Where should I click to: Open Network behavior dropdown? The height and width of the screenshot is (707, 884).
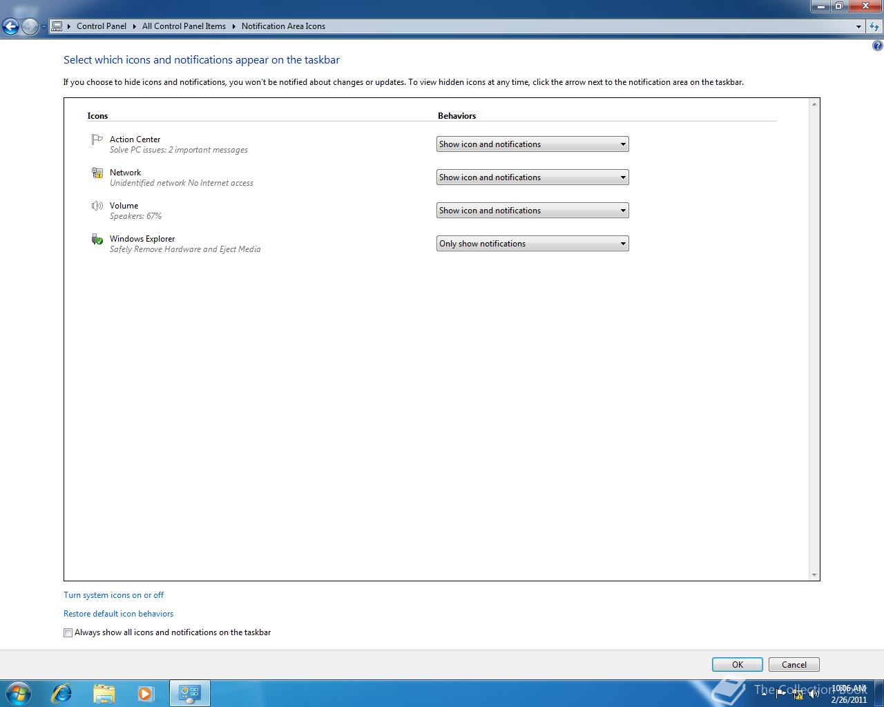pyautogui.click(x=532, y=177)
